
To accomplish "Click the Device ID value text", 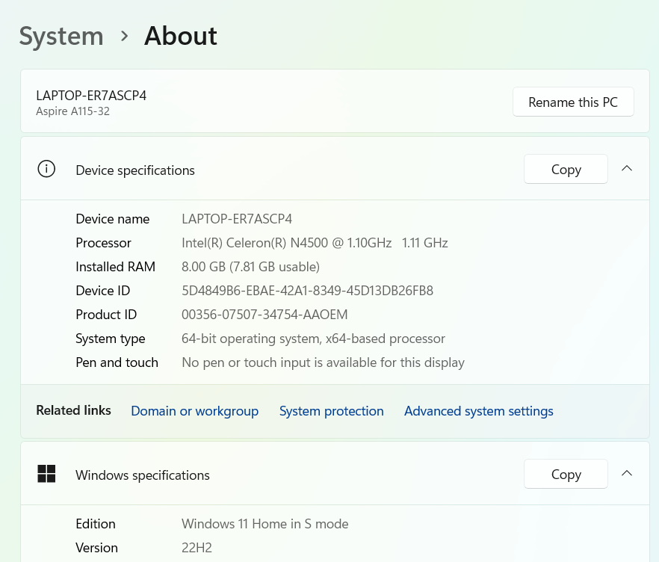I will [x=307, y=291].
